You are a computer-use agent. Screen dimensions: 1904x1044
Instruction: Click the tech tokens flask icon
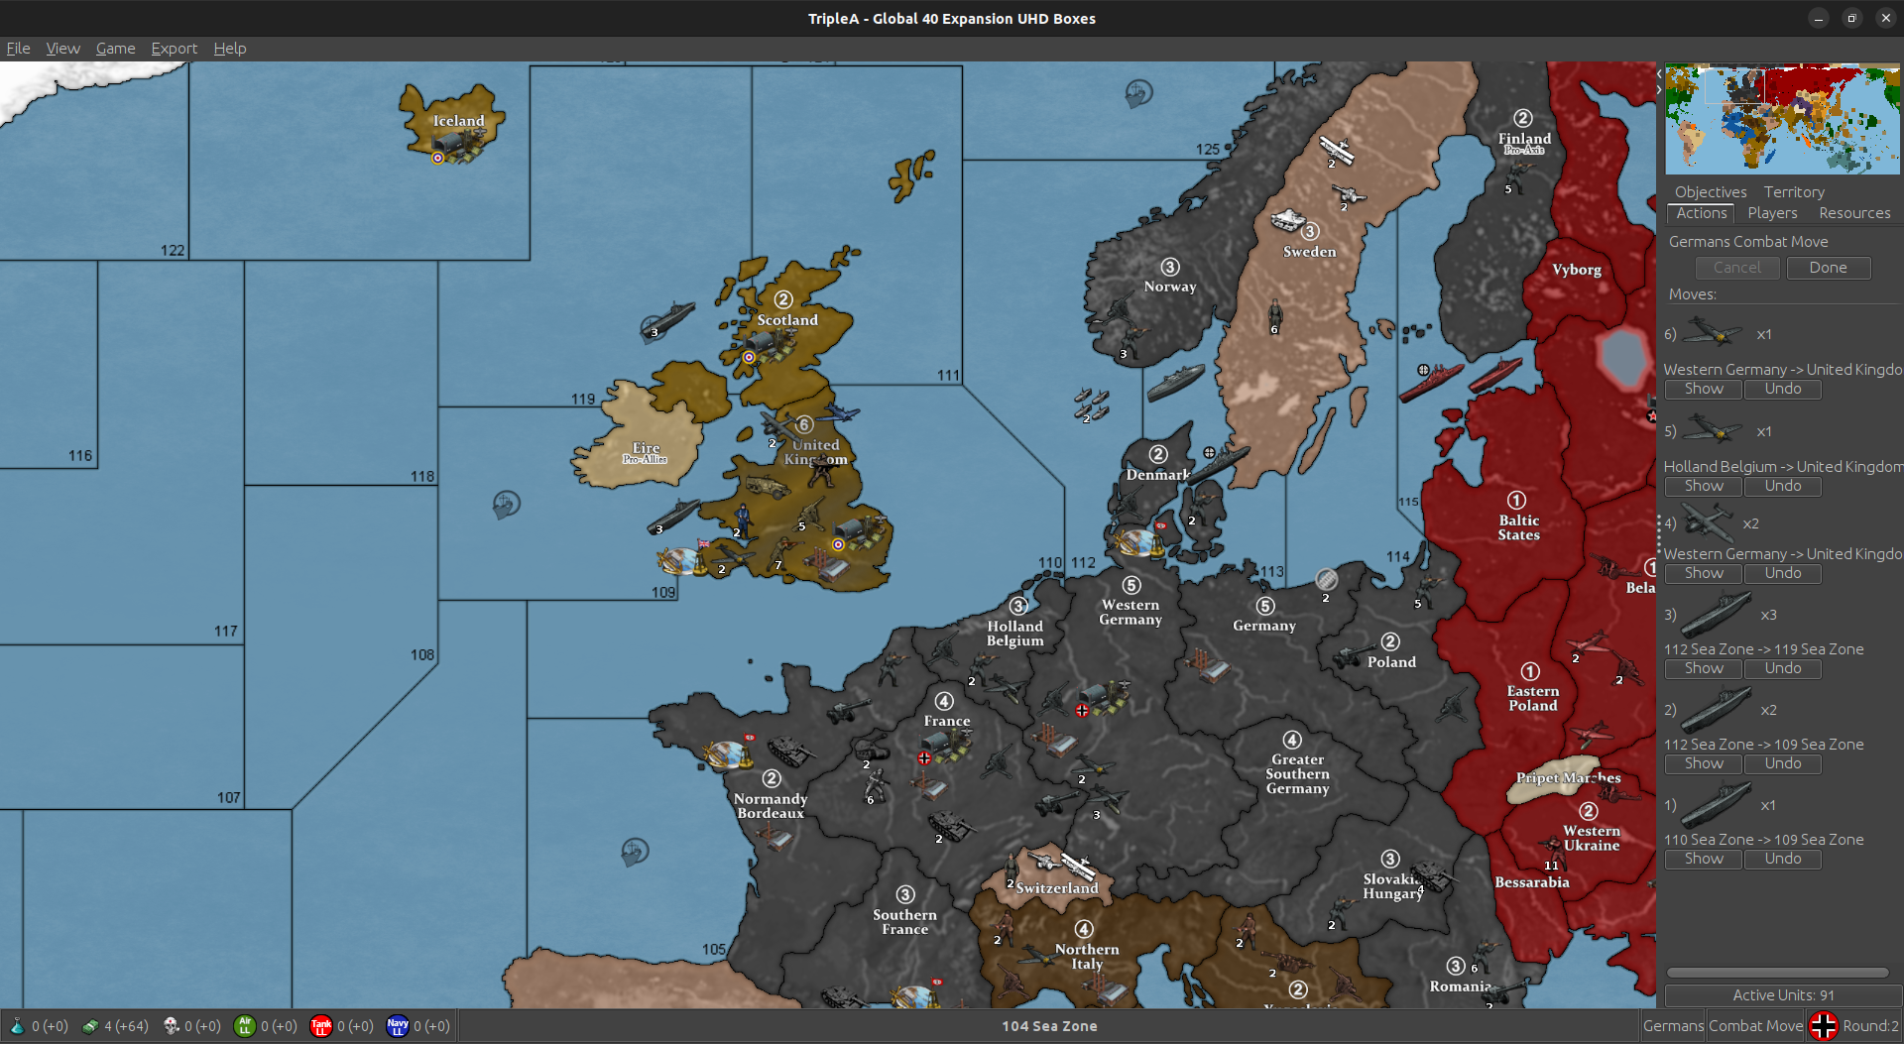click(17, 1026)
